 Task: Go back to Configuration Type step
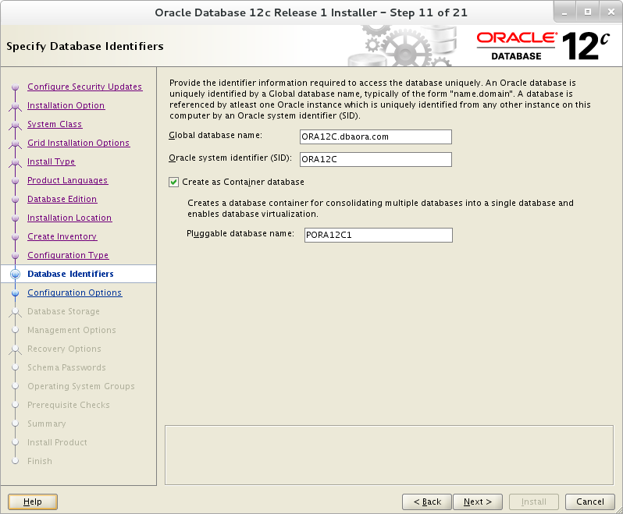coord(68,255)
